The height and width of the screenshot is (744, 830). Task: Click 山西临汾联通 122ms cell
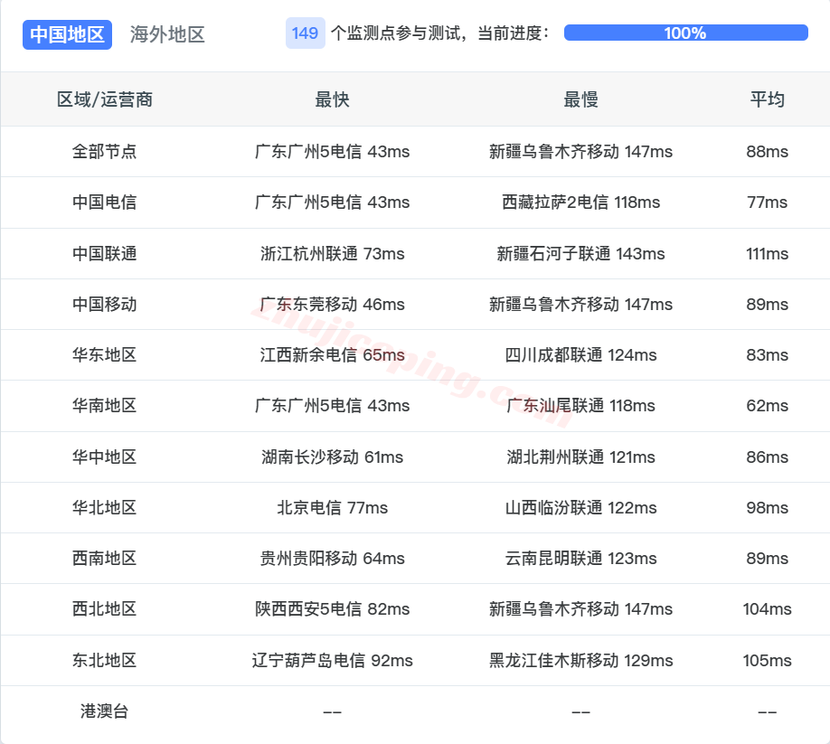pos(580,507)
